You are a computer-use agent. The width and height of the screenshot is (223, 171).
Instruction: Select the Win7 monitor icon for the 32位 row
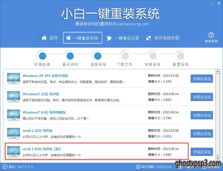(x=14, y=97)
